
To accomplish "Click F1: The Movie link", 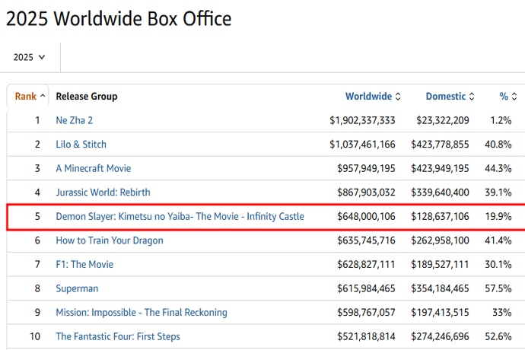I will click(x=85, y=265).
